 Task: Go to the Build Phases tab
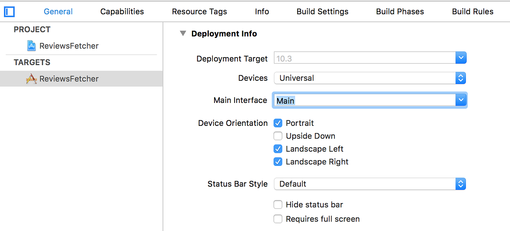point(400,12)
